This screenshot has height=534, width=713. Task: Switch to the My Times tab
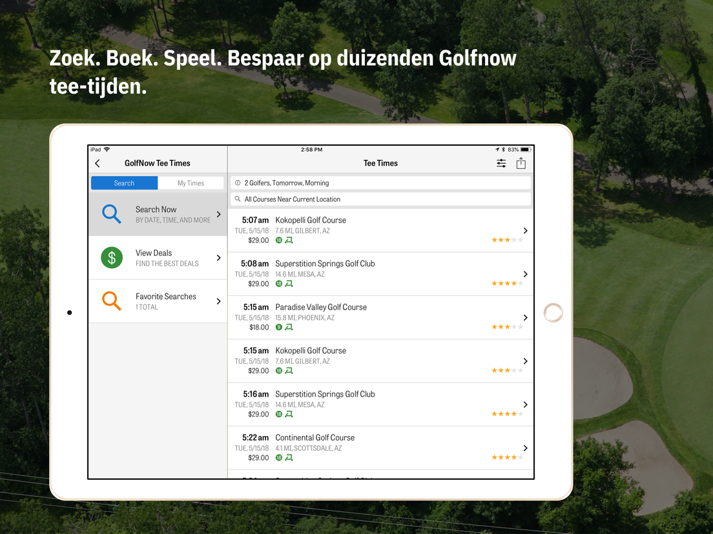(x=191, y=183)
